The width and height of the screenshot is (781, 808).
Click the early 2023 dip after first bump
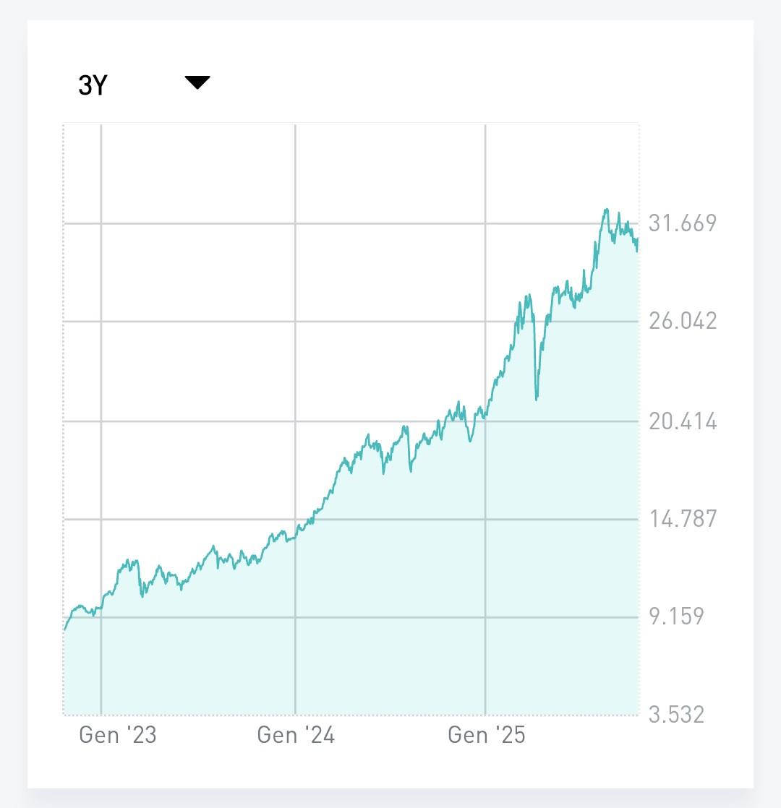click(x=143, y=596)
